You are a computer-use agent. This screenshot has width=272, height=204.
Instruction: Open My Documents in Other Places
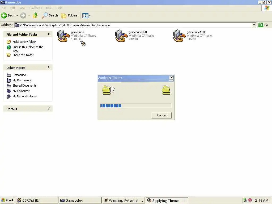tap(22, 80)
